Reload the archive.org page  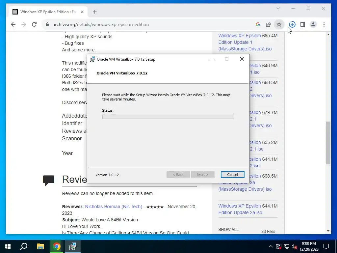(x=34, y=24)
